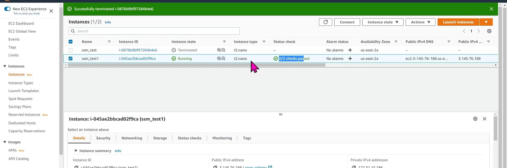Open Launch instances split-button arrow
507x168 pixels.
(486, 22)
